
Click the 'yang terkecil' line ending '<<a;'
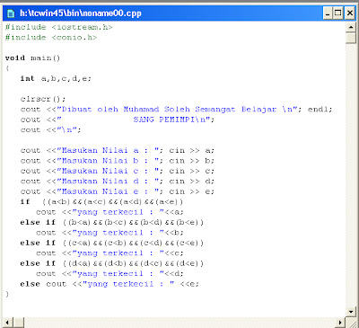pyautogui.click(x=109, y=212)
